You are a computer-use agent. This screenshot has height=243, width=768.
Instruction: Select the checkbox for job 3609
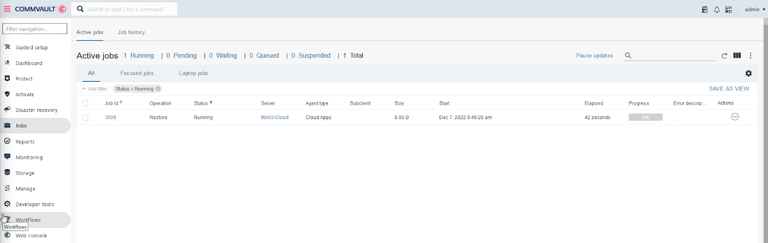[85, 118]
